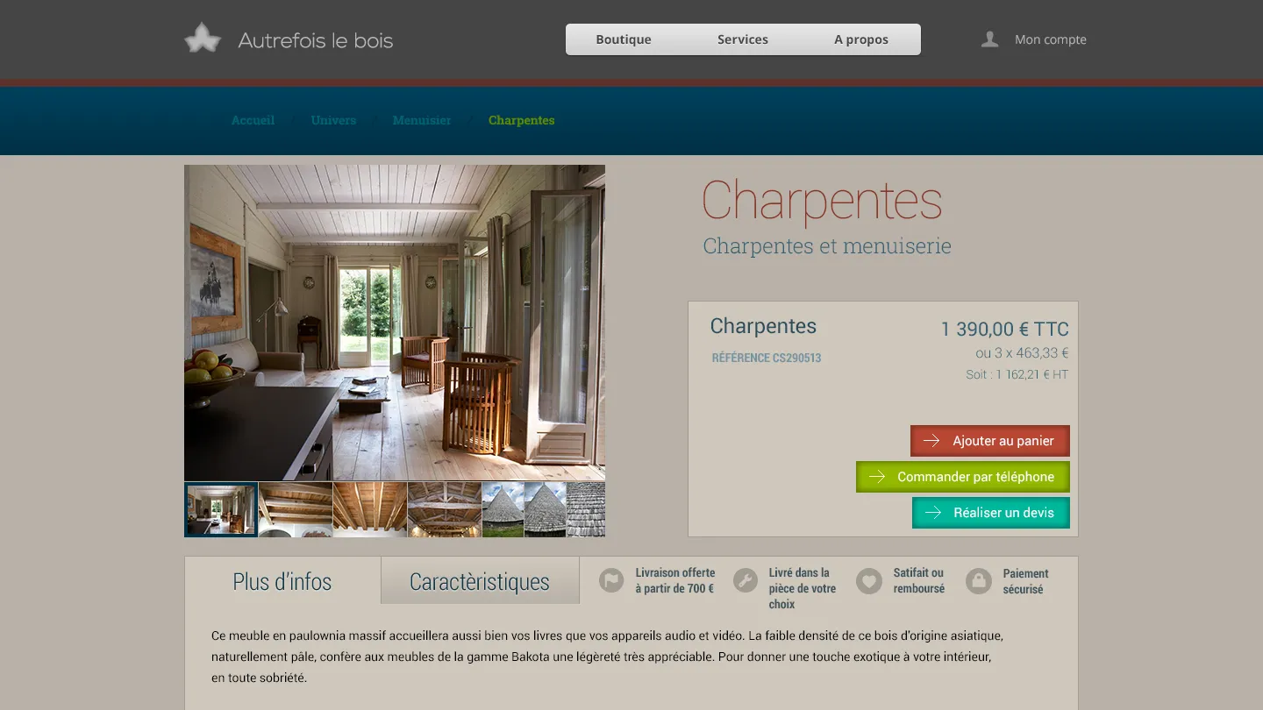Click the padlock icon for Paiement sécurisé
Image resolution: width=1263 pixels, height=710 pixels.
979,580
